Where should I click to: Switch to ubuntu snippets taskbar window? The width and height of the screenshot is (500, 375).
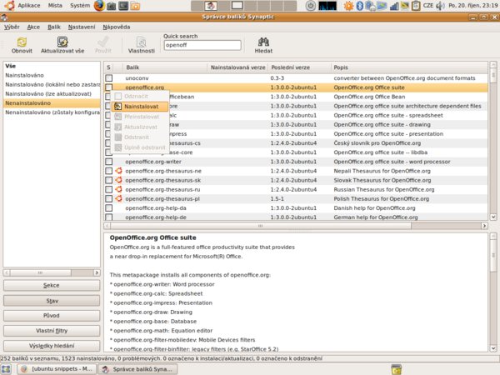pos(57,369)
